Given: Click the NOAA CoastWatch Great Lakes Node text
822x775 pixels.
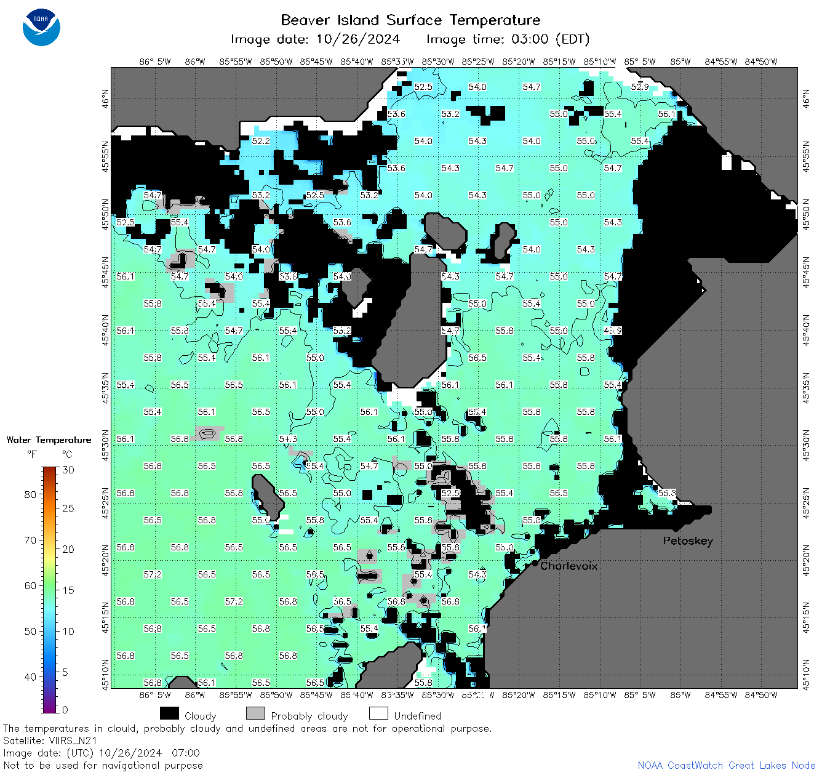Looking at the screenshot, I should click(x=727, y=765).
